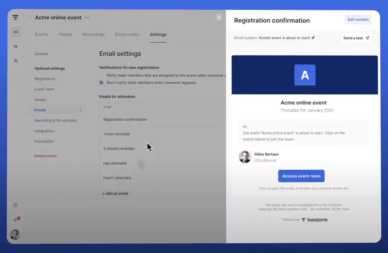
Task: Select Notify team members assigned to this event
Action: point(101,75)
